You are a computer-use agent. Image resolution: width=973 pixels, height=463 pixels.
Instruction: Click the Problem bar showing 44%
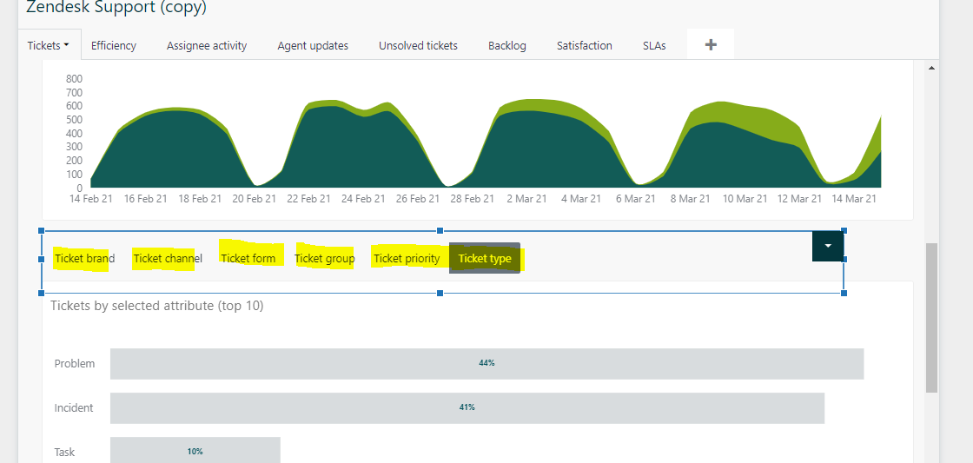pyautogui.click(x=486, y=364)
